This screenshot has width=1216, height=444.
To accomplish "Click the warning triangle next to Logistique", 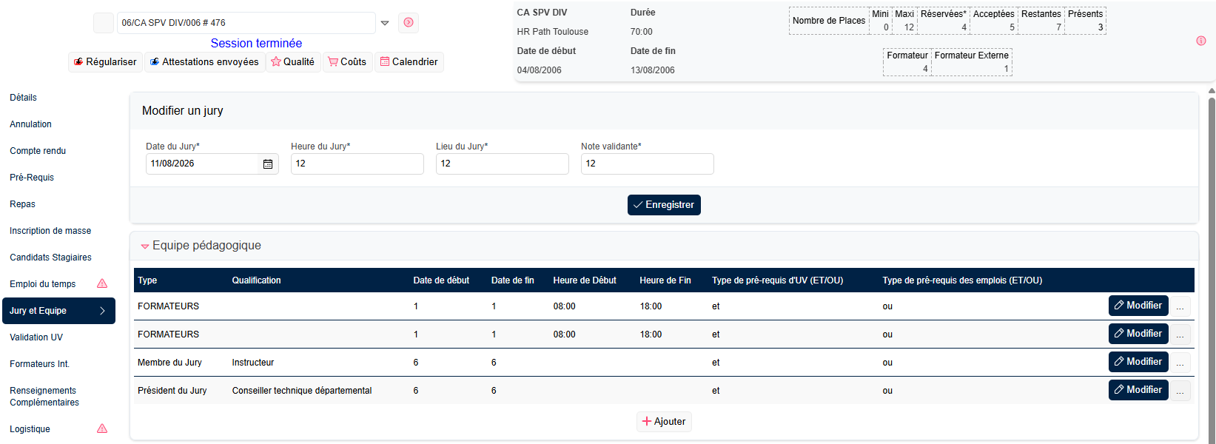I will coord(102,429).
